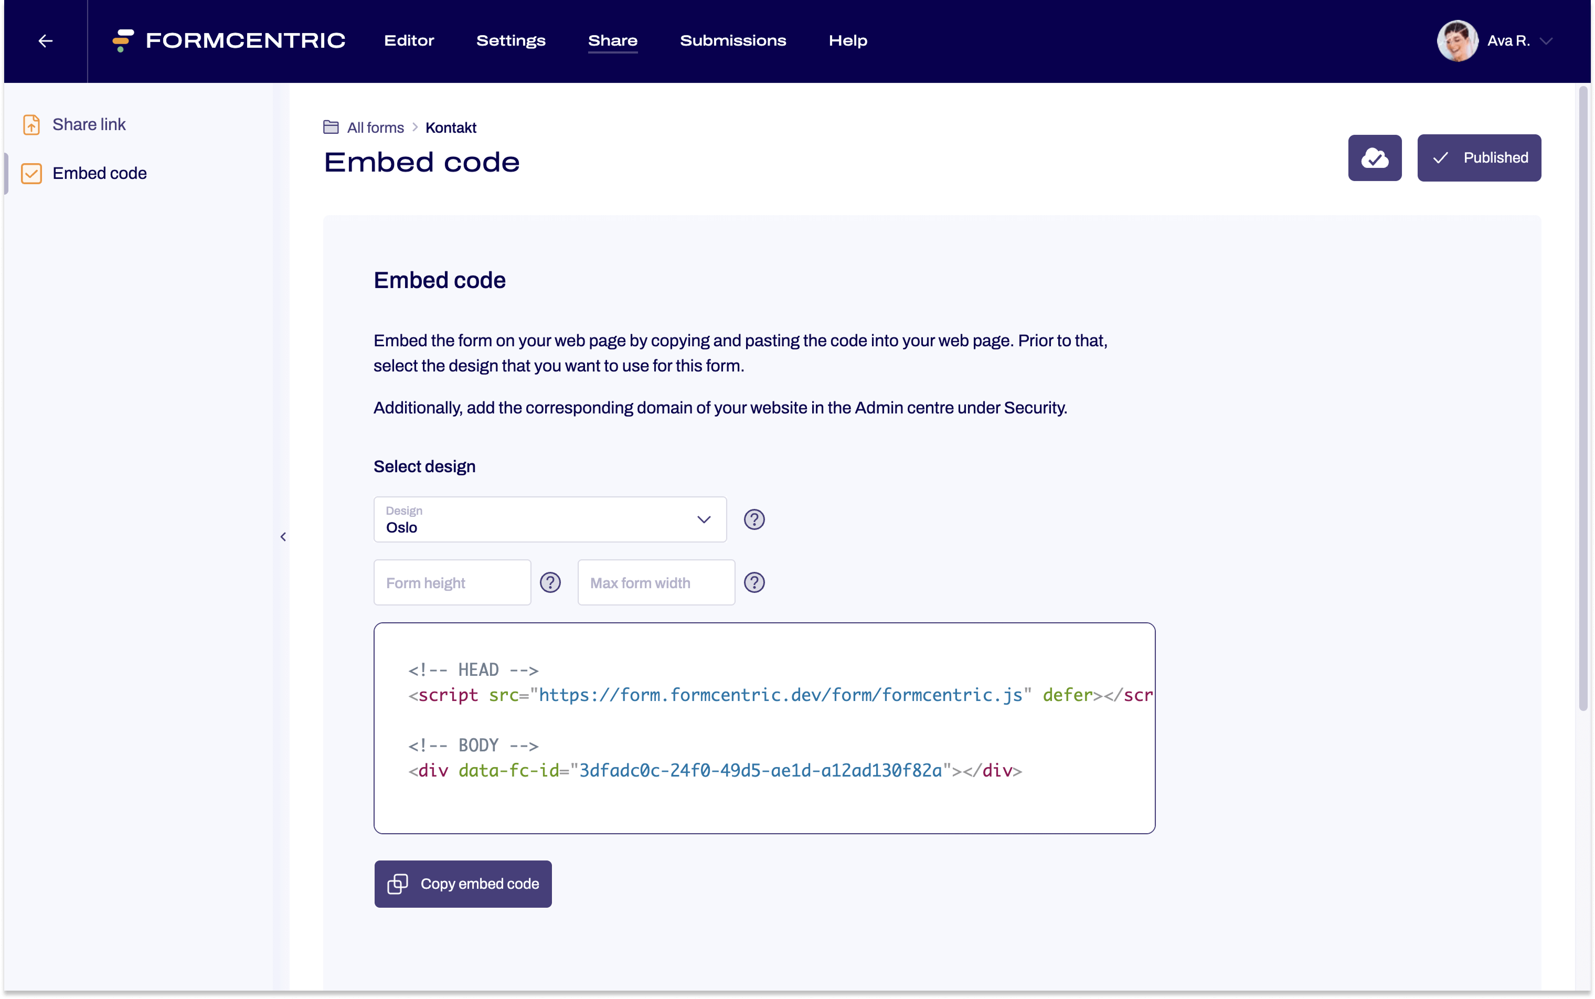Open the Form height help tooltip
1595x999 pixels.
click(550, 582)
